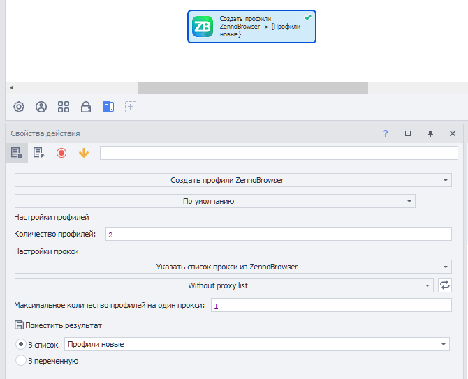Viewport: 468px width, 379px height.
Task: Select the 'В список' radio button
Action: (21, 344)
